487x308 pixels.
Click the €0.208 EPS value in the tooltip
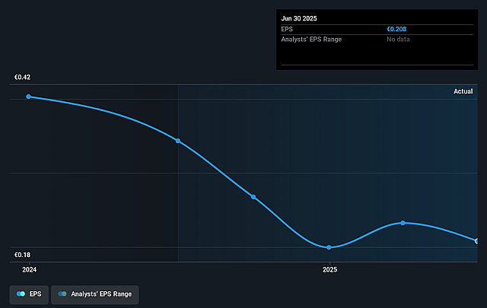396,29
